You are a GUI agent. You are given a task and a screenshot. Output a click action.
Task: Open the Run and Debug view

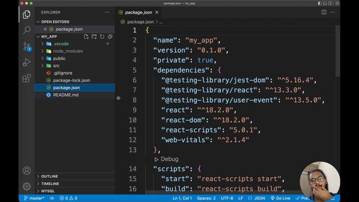[x=26, y=62]
